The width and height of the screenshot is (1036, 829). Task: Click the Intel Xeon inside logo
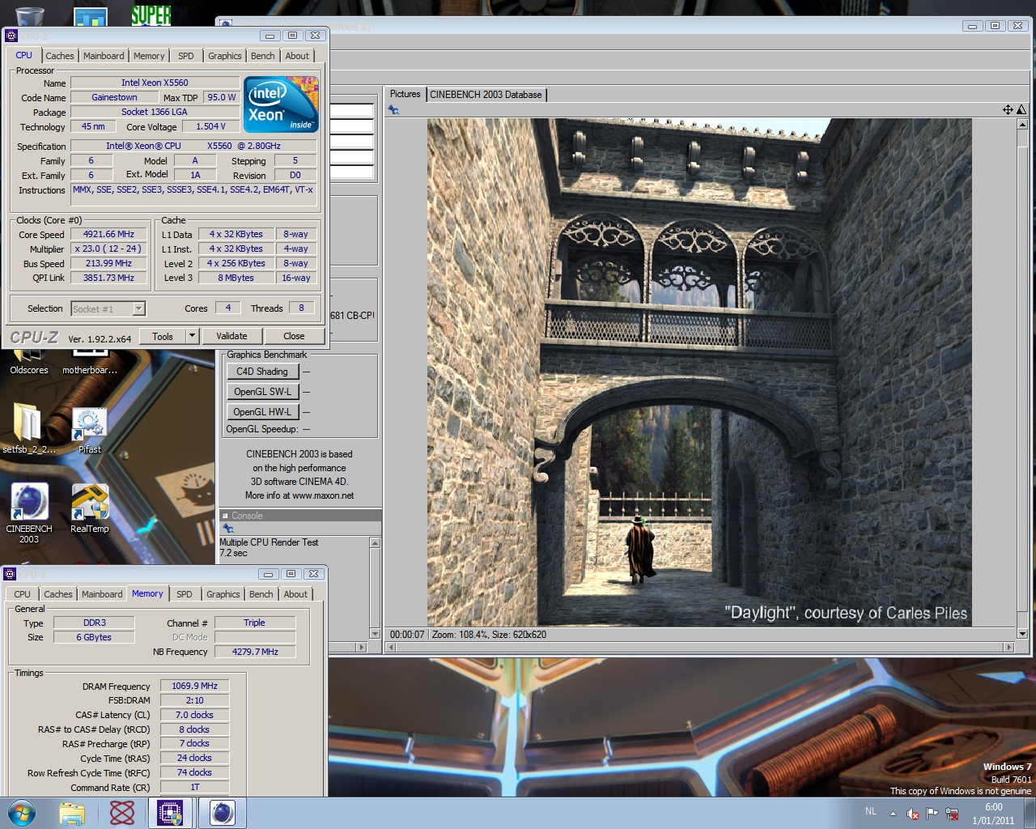[281, 104]
